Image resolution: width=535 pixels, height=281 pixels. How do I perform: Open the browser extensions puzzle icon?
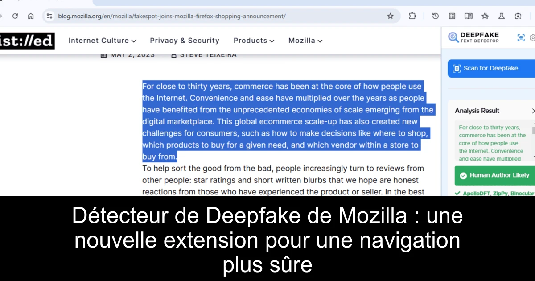click(412, 16)
